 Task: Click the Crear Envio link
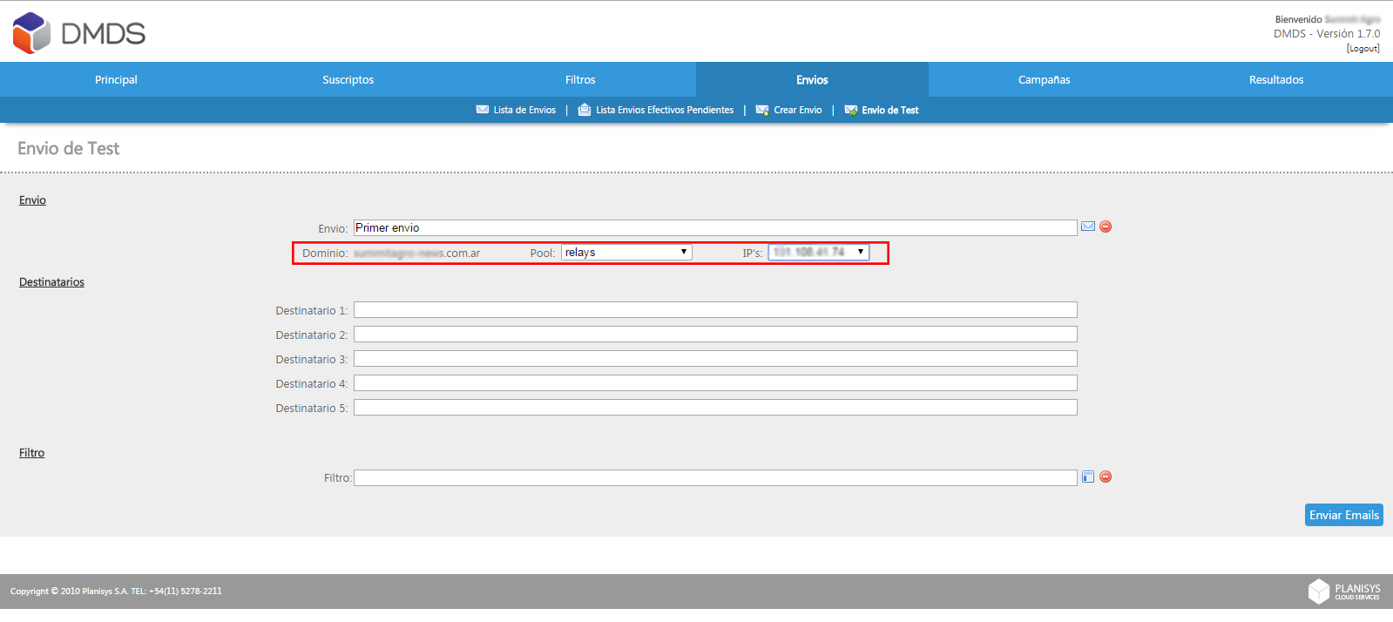[x=798, y=110]
